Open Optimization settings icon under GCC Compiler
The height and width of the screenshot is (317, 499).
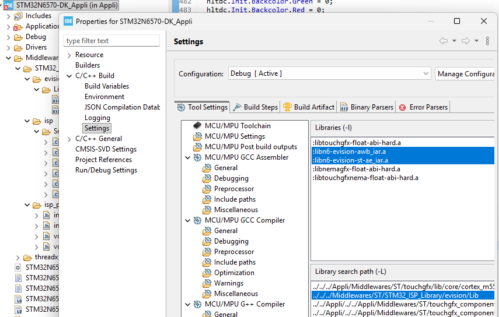click(x=207, y=273)
